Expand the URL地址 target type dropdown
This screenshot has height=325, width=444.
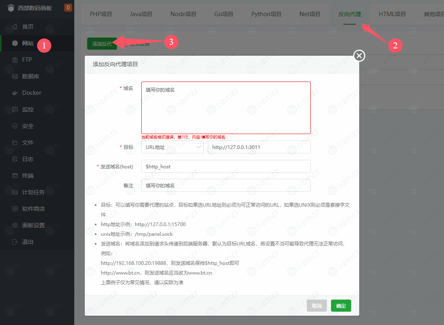(x=172, y=147)
